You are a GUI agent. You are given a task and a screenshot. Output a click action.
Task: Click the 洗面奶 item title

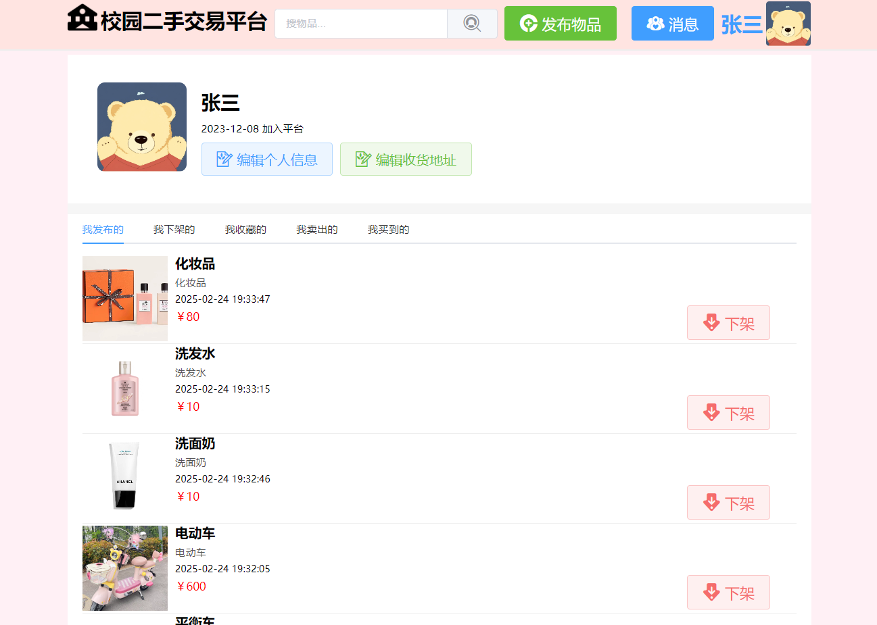(195, 443)
